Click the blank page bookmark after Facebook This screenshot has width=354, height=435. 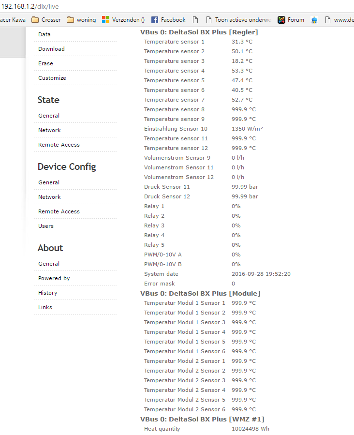pyautogui.click(x=195, y=20)
